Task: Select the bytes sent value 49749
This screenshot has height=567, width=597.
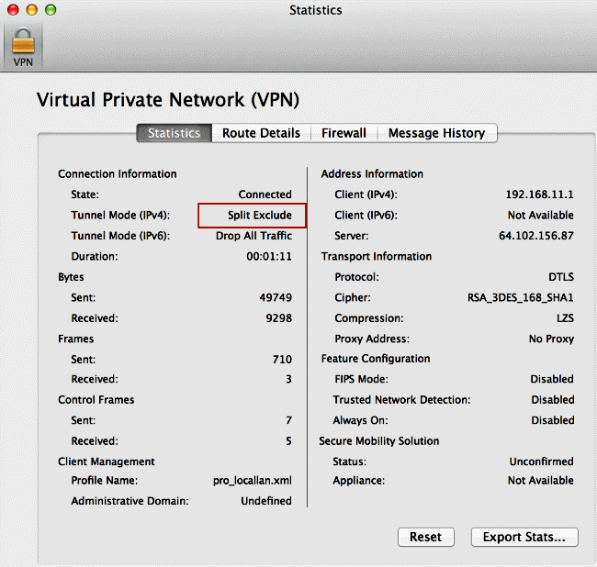Action: point(276,297)
